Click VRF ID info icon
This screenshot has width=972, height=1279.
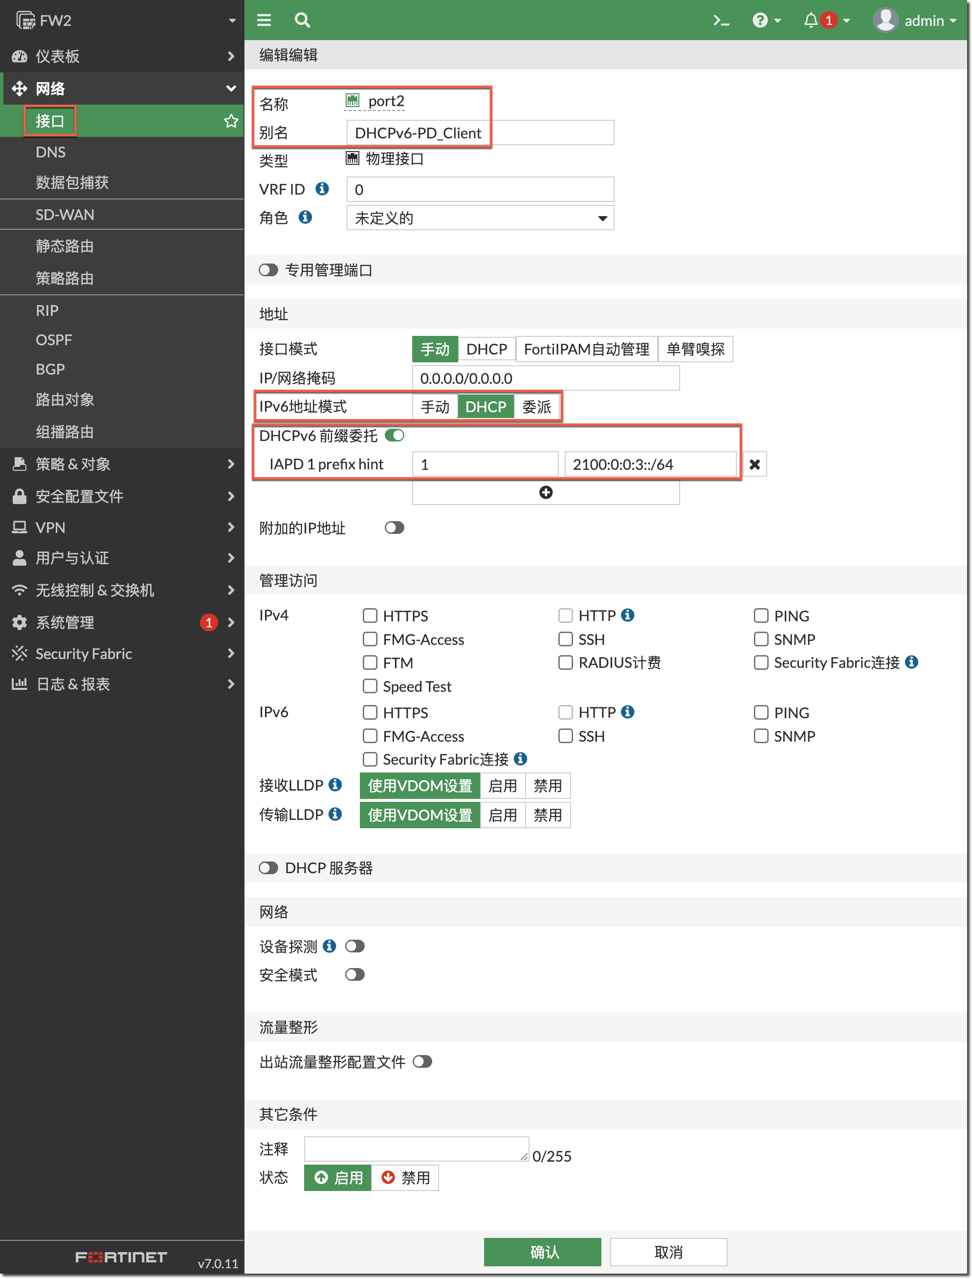click(322, 189)
